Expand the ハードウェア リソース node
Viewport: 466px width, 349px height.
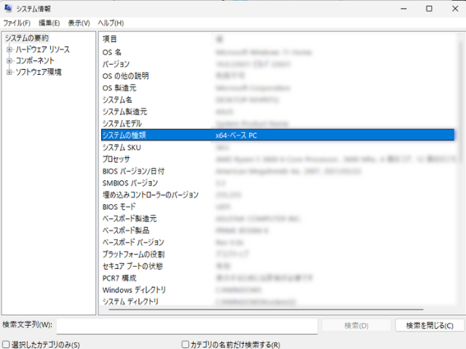(9, 49)
